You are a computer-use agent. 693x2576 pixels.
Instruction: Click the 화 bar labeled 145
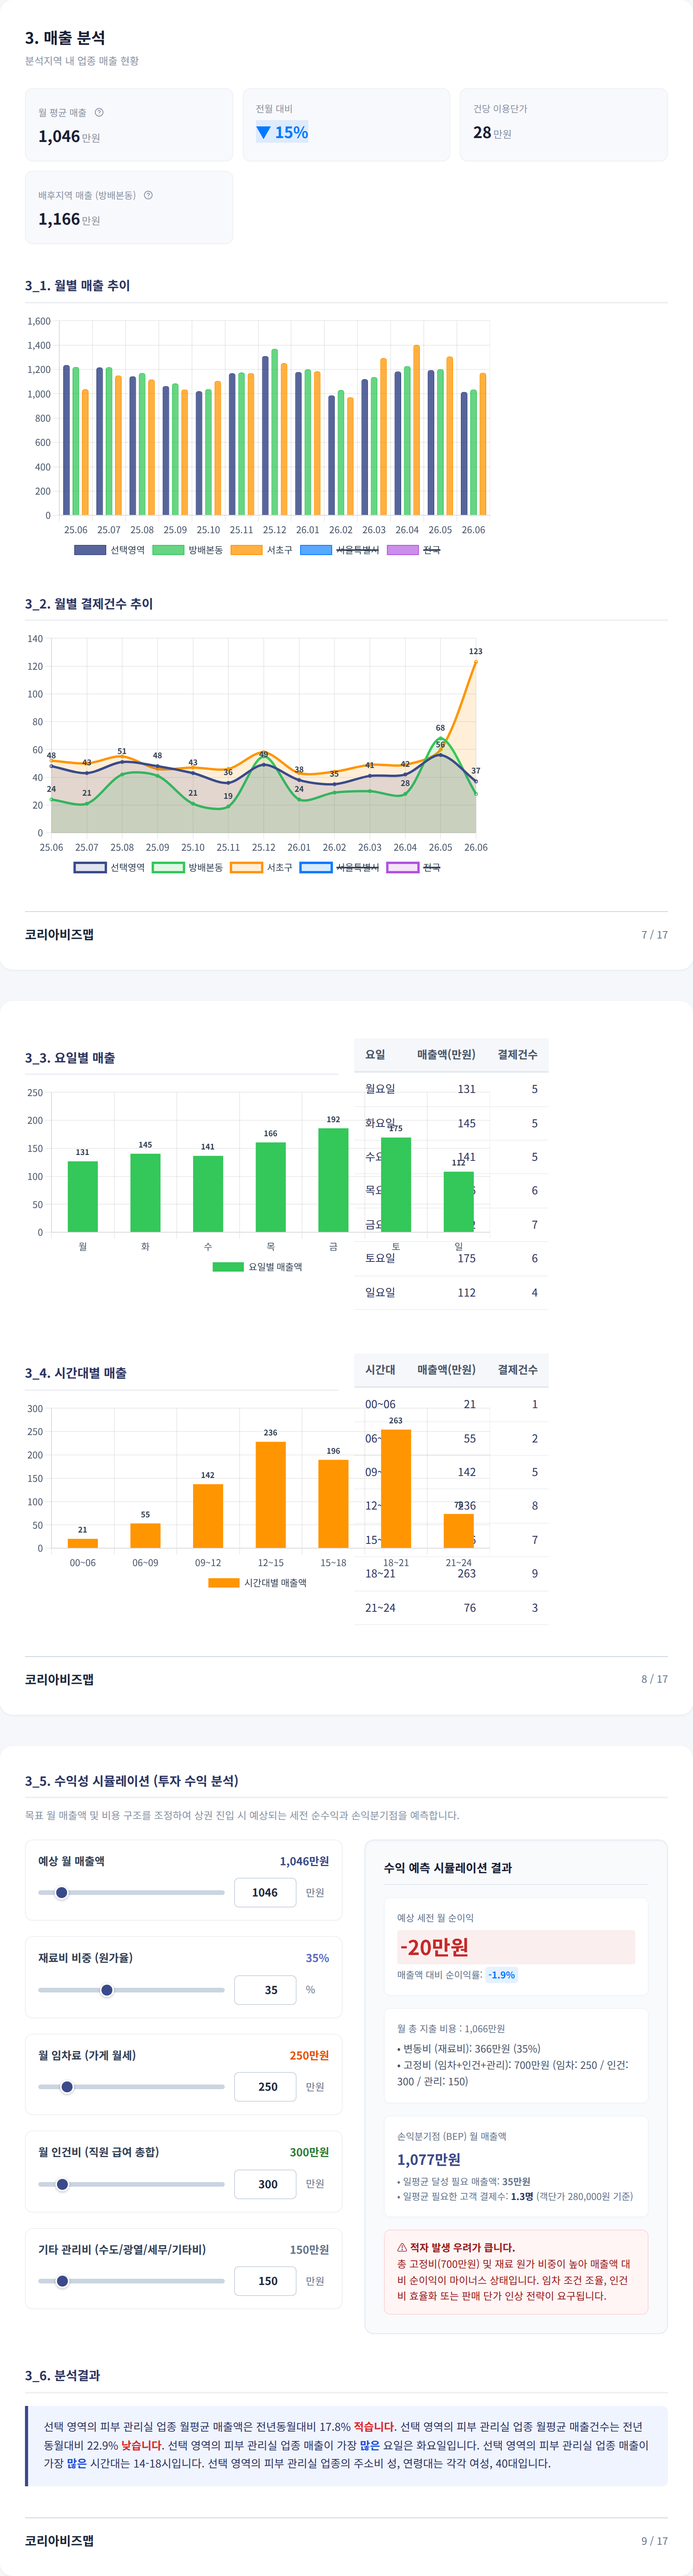145,1193
